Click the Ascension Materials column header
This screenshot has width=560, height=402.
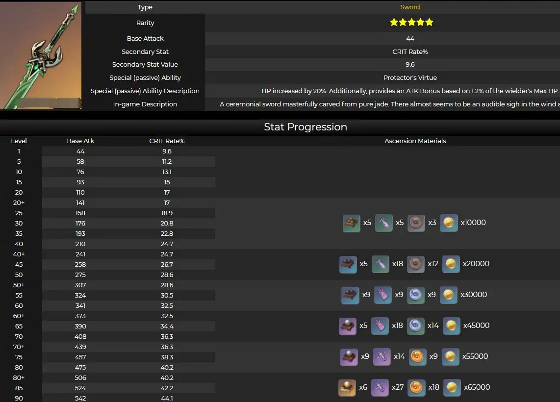415,141
